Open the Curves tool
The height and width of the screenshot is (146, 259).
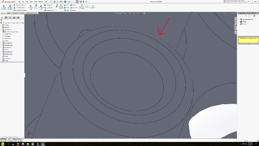[x=87, y=6]
